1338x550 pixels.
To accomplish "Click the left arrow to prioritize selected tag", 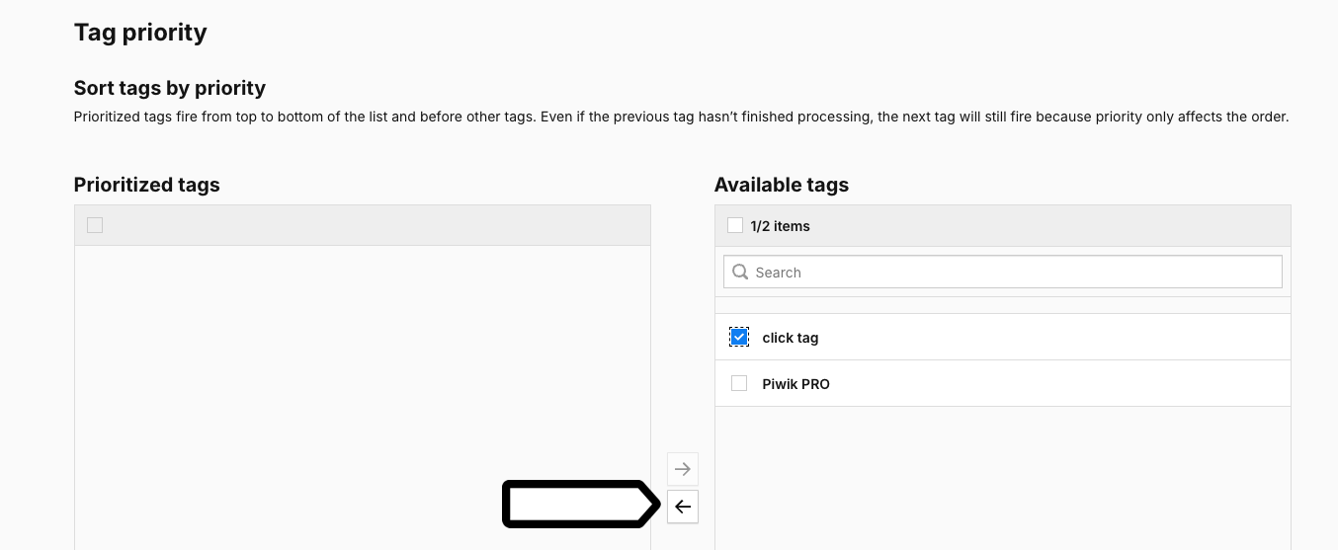I will coord(683,507).
